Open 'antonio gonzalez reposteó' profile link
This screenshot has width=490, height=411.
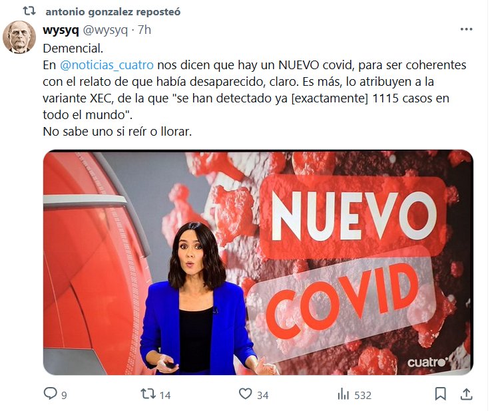coord(113,12)
